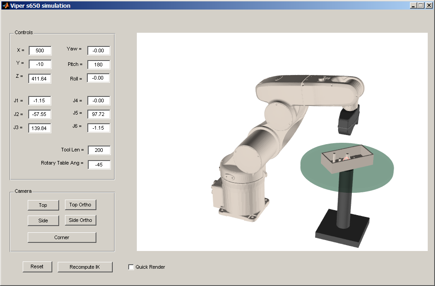Click the Y coordinate field showing -10

[40, 64]
